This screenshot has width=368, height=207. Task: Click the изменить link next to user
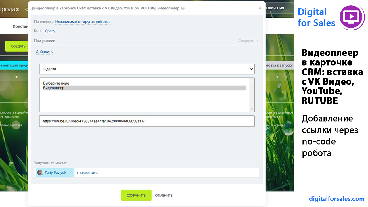(87, 173)
